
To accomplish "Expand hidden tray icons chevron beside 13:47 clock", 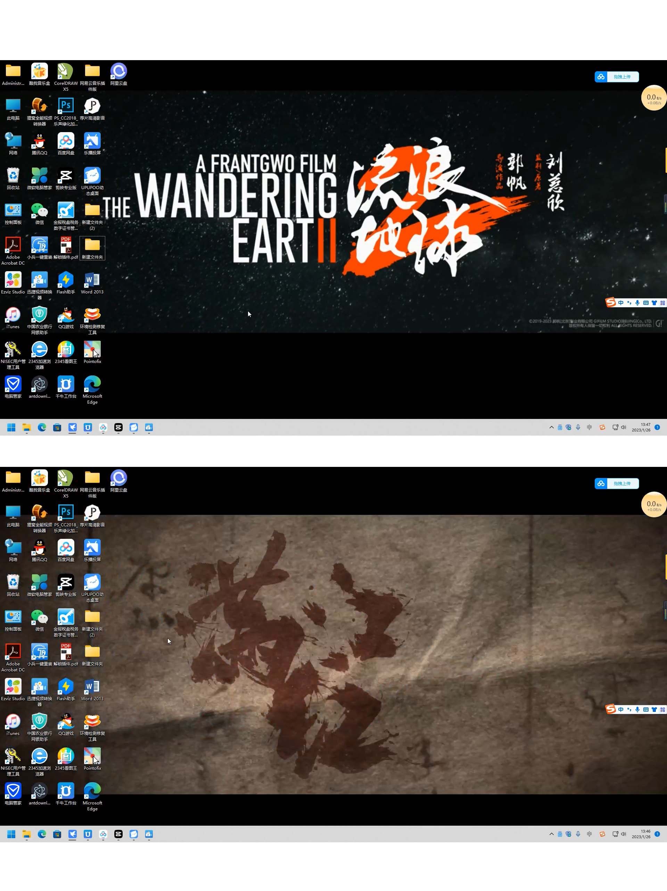I will point(551,427).
